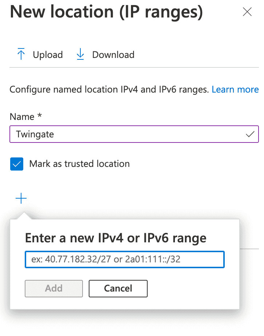
Task: Select the Upload text label
Action: [x=48, y=55]
